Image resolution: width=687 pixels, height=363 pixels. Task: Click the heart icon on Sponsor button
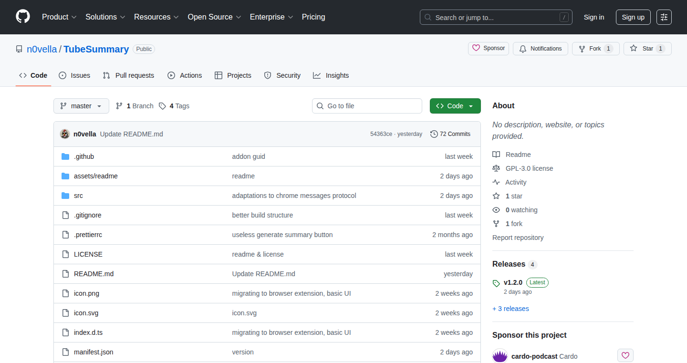476,48
